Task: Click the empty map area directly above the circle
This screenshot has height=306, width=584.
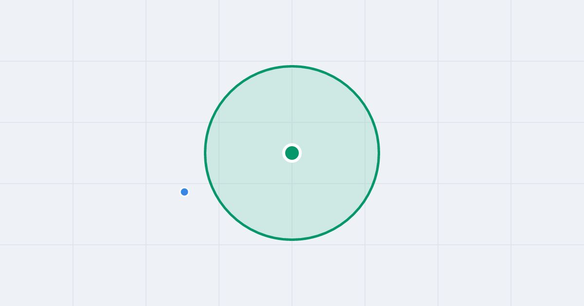Action: tap(292, 32)
